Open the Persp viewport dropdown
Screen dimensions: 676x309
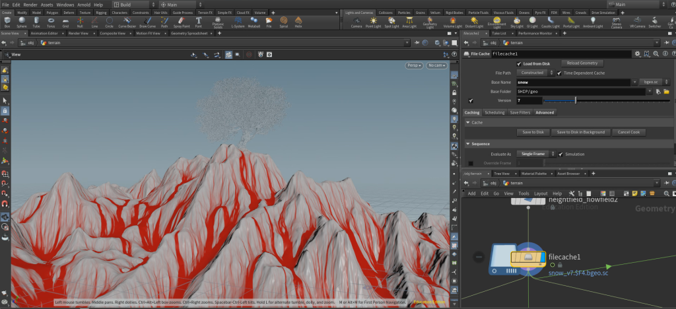pyautogui.click(x=414, y=65)
